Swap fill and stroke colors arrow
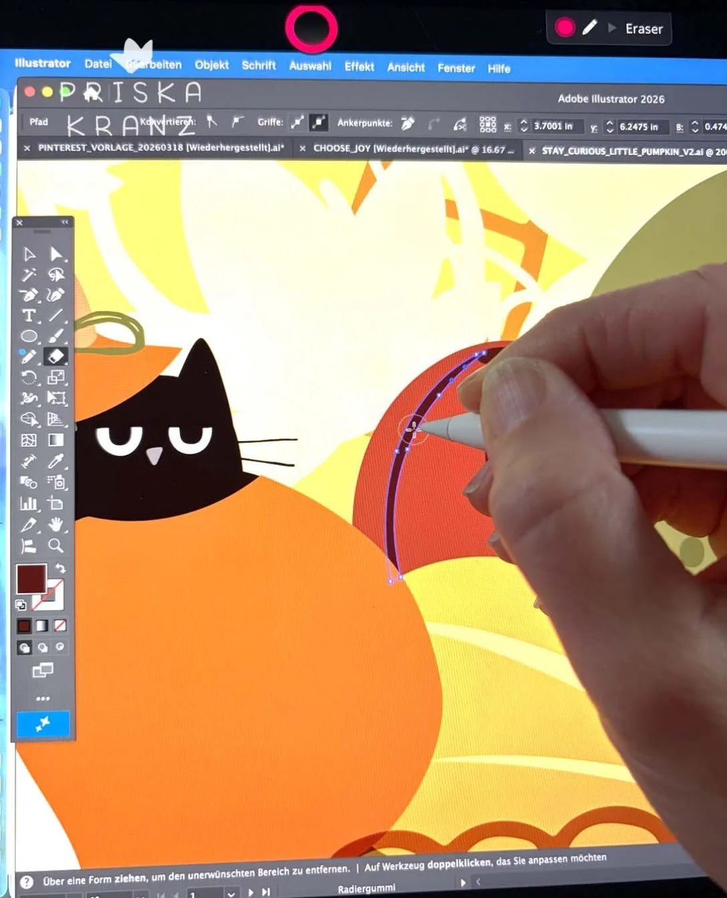 coord(60,568)
